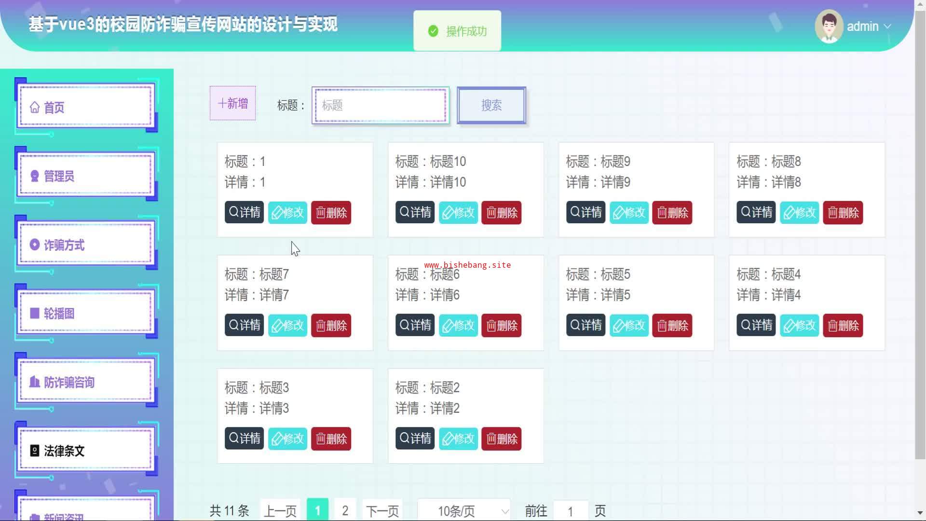Screen dimensions: 926x521
Task: Click the 下一页 next page button
Action: pos(382,511)
